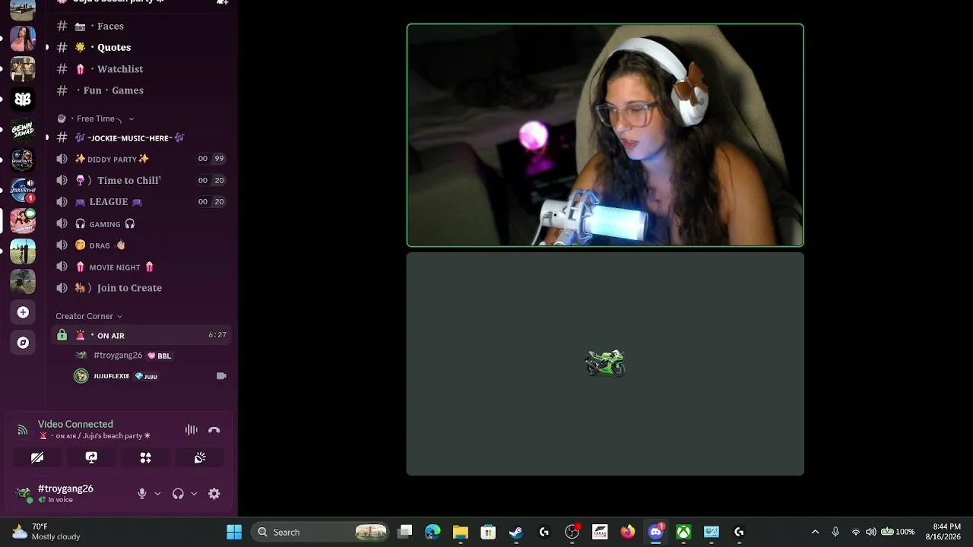Launch Microsoft Edge from the taskbar
The width and height of the screenshot is (973, 547).
(433, 532)
